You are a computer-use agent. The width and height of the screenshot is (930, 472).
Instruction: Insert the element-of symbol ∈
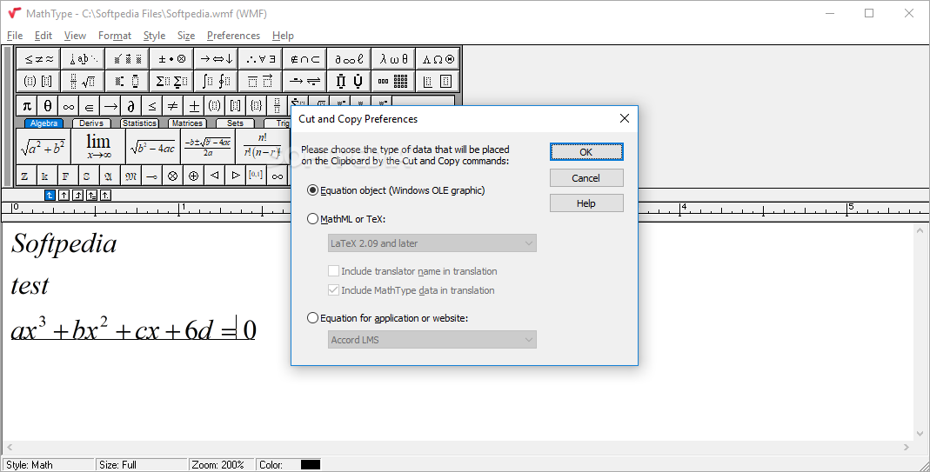[89, 106]
